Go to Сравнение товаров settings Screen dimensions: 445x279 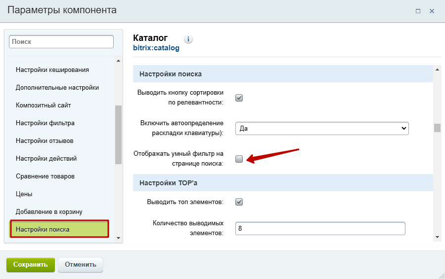(x=45, y=176)
